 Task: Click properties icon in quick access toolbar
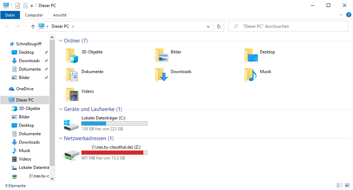point(17,6)
